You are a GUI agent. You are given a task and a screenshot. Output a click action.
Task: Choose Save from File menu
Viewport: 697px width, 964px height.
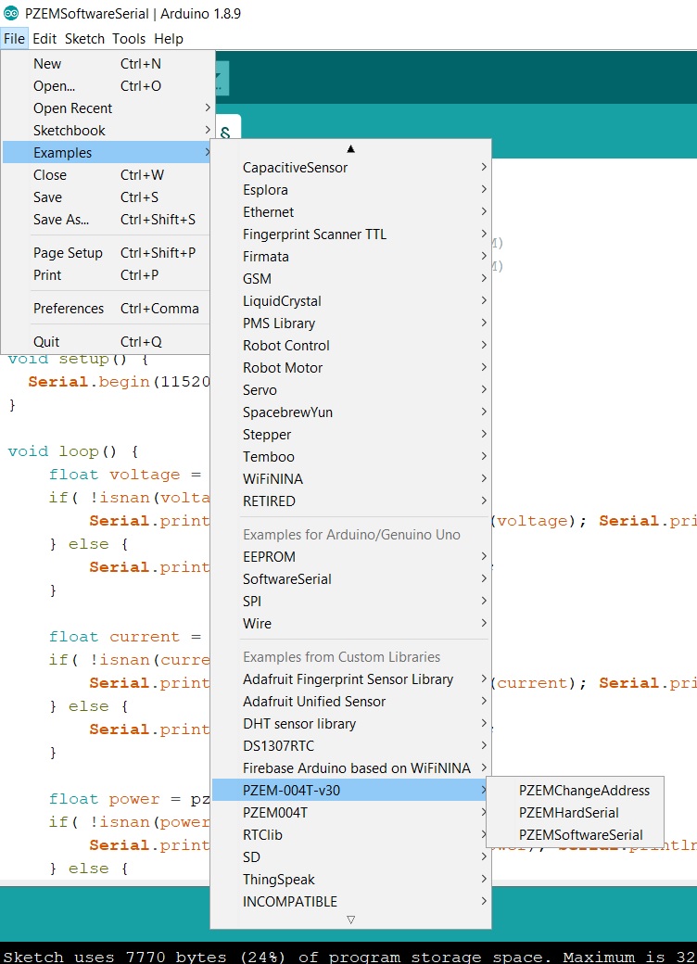point(108,197)
